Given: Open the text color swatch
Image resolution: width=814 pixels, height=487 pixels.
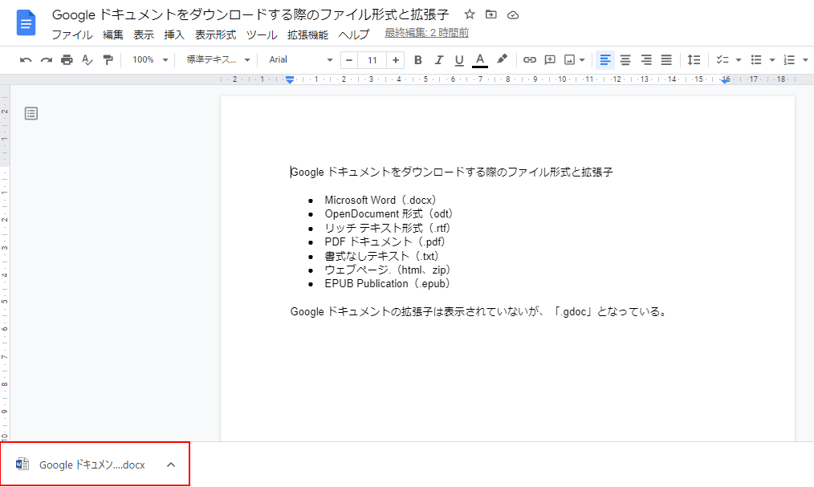Looking at the screenshot, I should [479, 59].
